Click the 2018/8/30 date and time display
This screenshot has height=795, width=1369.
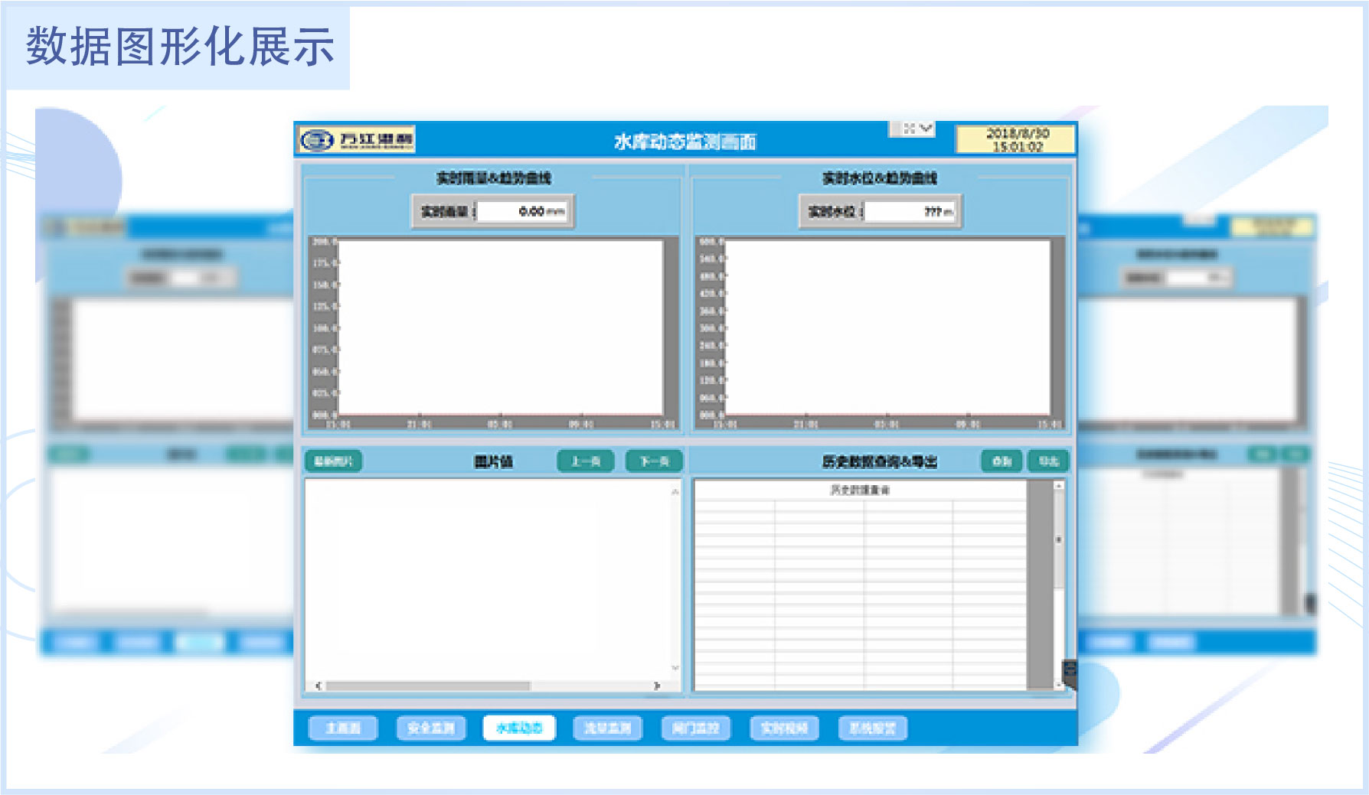(x=1016, y=139)
